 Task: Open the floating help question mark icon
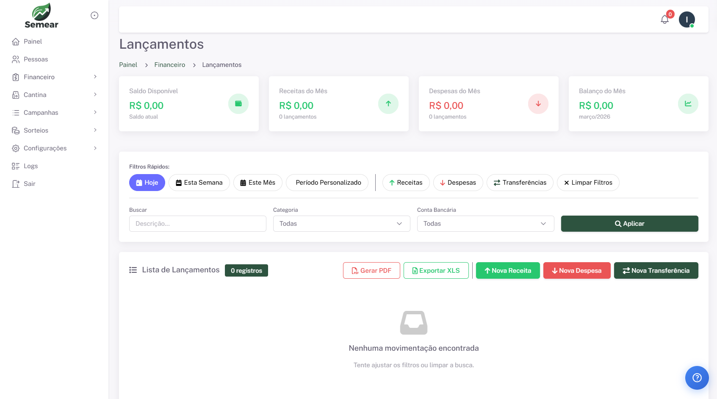click(697, 377)
